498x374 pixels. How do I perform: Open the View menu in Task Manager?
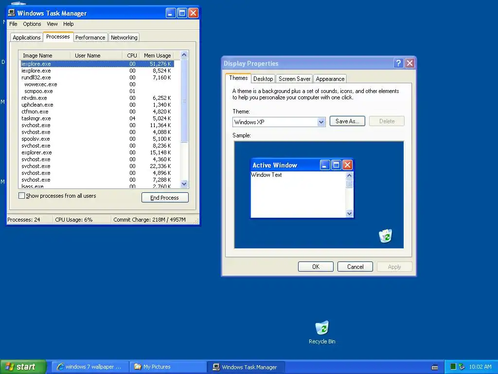(52, 24)
